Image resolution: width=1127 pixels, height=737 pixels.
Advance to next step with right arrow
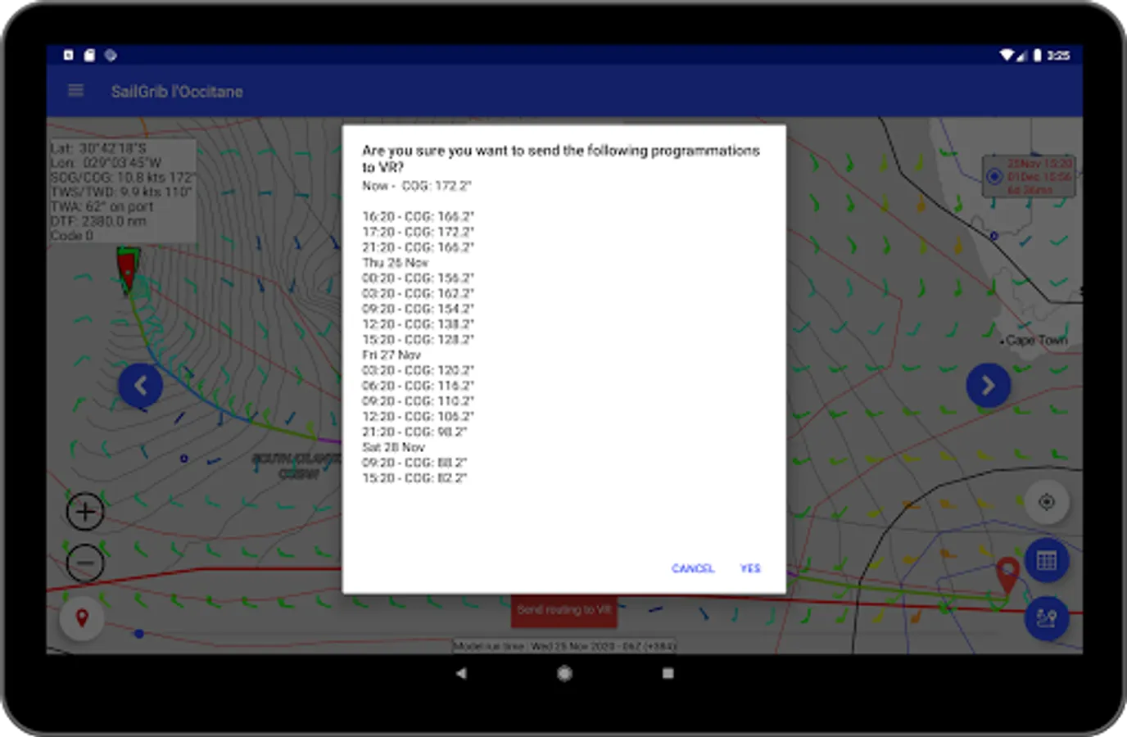click(x=988, y=385)
